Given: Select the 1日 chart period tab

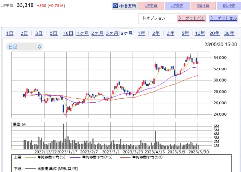Looking at the screenshot, I should click(10, 33).
